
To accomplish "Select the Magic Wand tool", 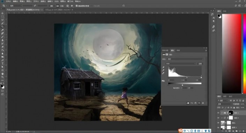I will pyautogui.click(x=2, y=23).
